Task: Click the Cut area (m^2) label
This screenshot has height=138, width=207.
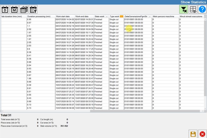Action: (x=47, y=123)
